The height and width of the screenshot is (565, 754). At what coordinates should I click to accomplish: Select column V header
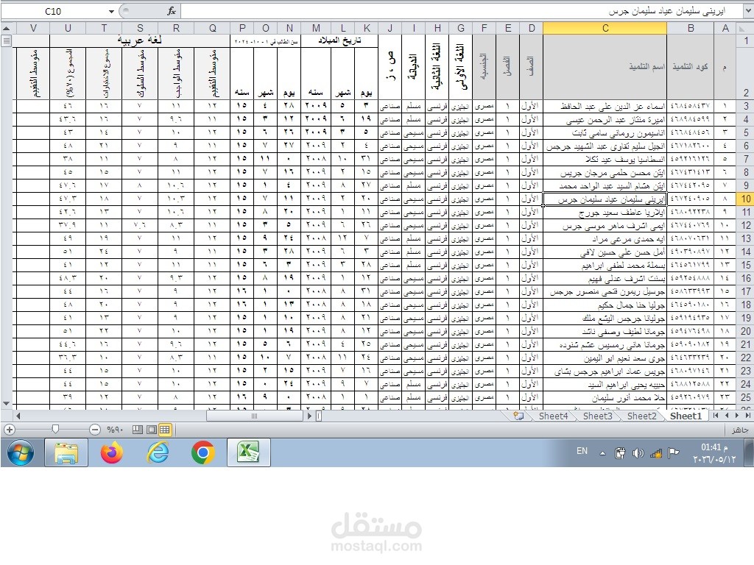pos(33,28)
